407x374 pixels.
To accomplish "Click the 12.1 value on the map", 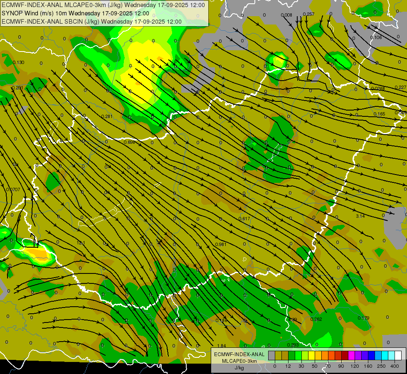I will point(81,243).
